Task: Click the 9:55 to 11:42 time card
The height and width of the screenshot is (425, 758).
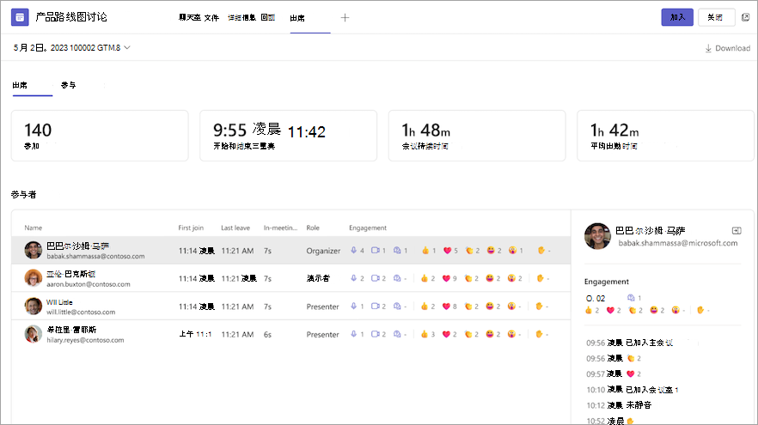Action: coord(288,136)
